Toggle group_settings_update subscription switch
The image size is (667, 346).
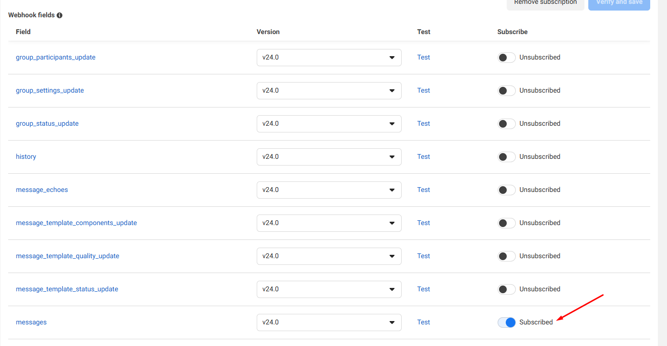[506, 91]
